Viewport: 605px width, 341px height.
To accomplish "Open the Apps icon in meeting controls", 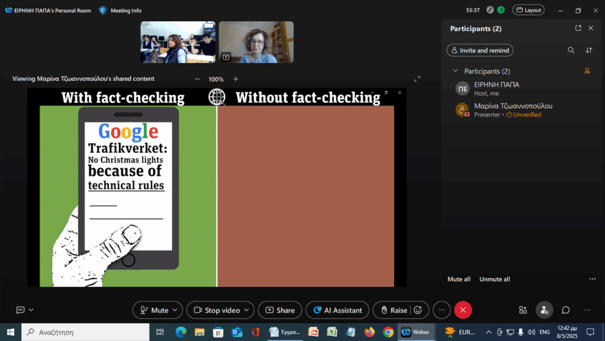I will pos(523,310).
